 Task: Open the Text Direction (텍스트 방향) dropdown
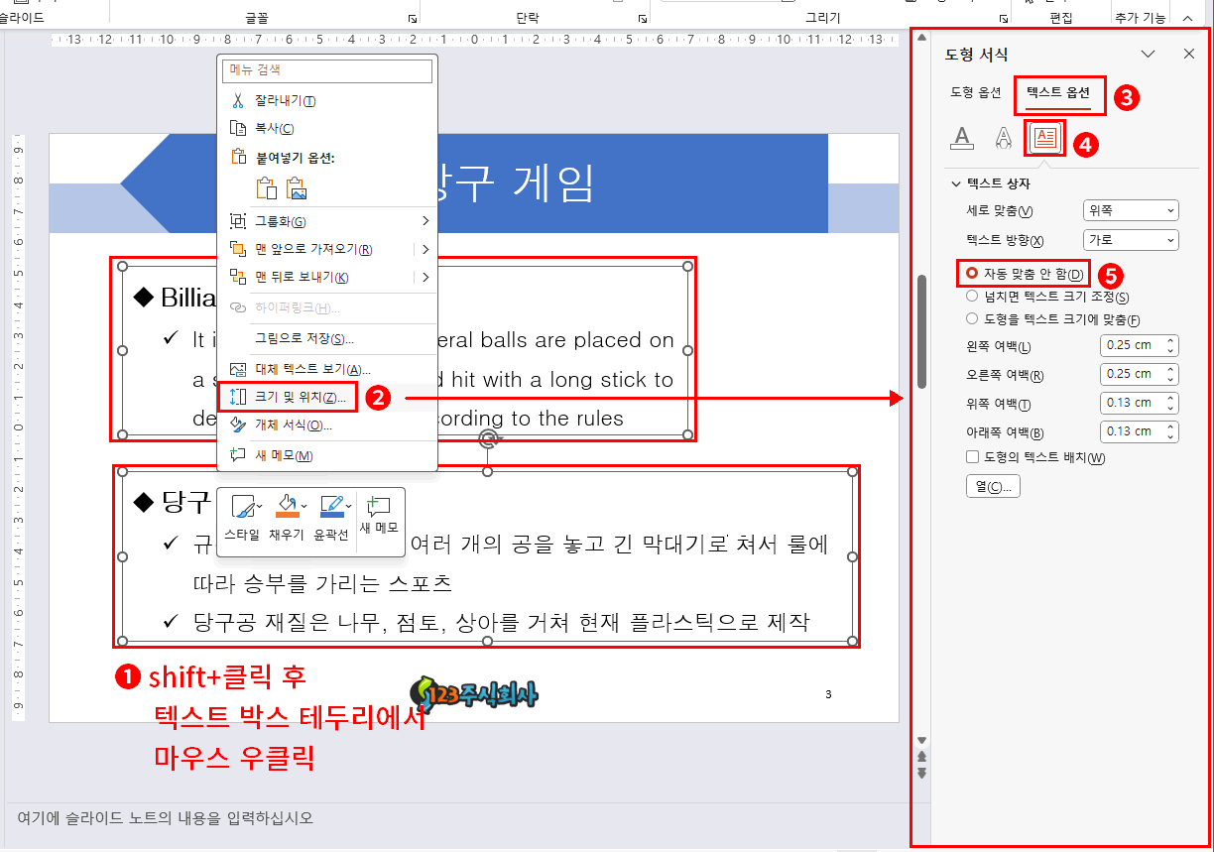click(x=1131, y=240)
